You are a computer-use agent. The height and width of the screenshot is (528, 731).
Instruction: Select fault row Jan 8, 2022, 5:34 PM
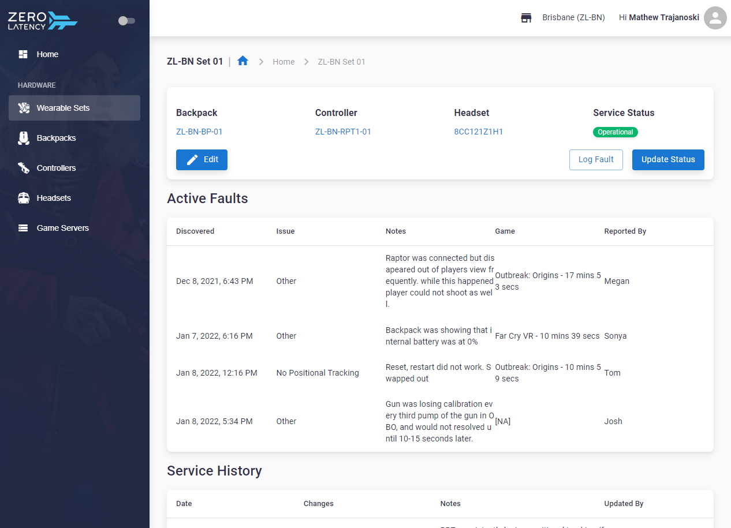[x=440, y=421]
